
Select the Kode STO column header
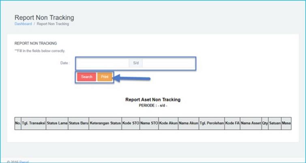pos(130,123)
